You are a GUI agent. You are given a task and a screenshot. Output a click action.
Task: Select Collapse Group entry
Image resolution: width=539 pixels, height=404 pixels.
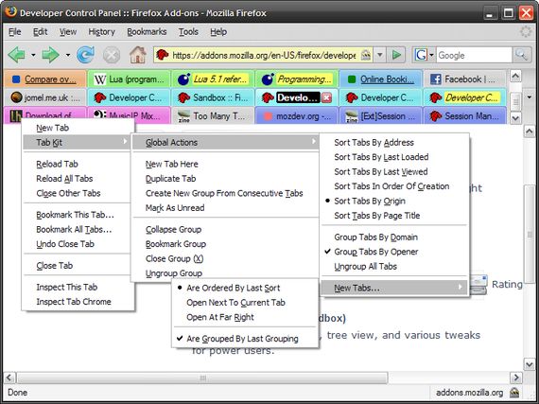click(225, 229)
